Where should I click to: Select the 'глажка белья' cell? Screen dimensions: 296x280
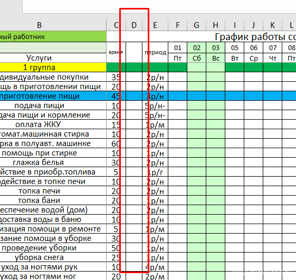pyautogui.click(x=39, y=162)
